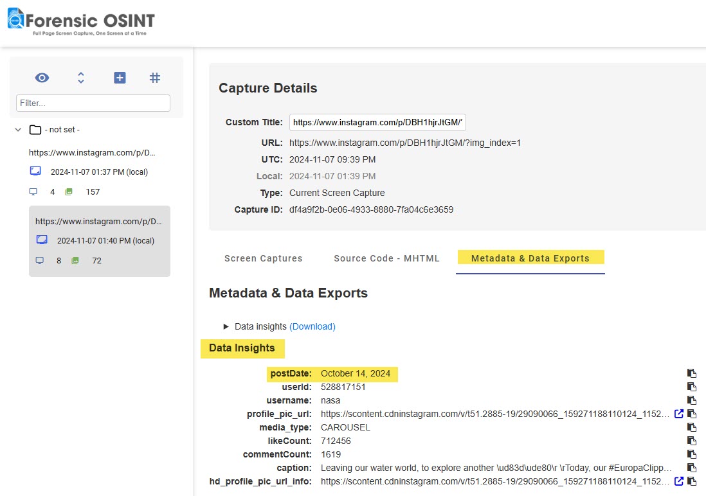The image size is (706, 496).
Task: Click monitor icon next to count 8
Action: [x=40, y=261]
